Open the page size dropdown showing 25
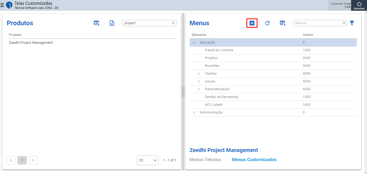The height and width of the screenshot is (174, 367). (x=148, y=160)
